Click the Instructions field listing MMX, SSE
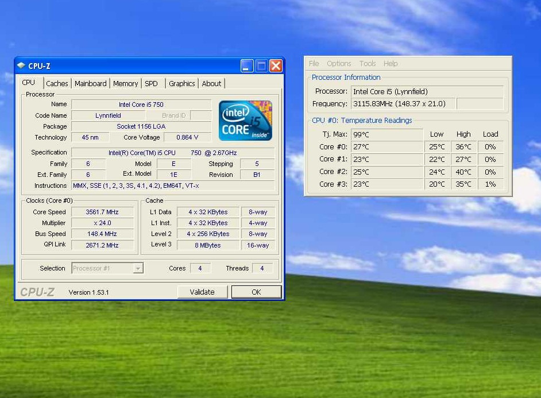Image resolution: width=541 pixels, height=398 pixels. click(x=173, y=186)
